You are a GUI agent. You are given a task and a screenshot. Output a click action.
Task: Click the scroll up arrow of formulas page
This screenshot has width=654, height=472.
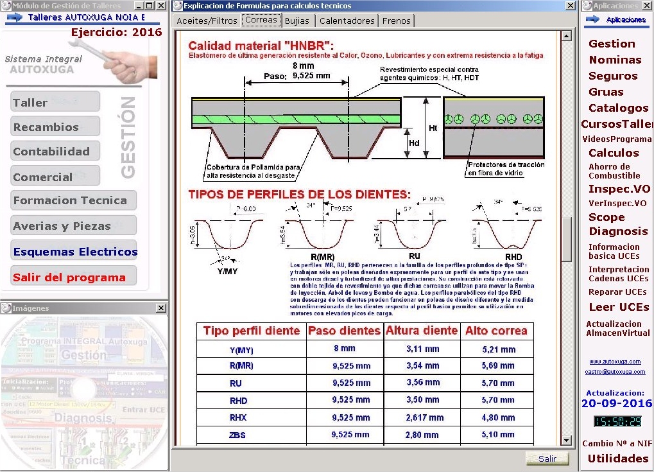567,36
